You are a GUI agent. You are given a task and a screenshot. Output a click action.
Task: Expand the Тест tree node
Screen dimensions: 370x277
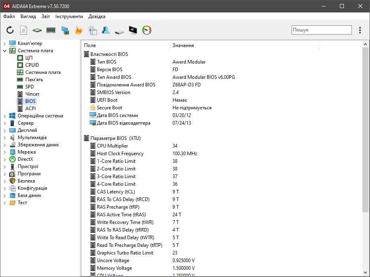click(x=4, y=203)
